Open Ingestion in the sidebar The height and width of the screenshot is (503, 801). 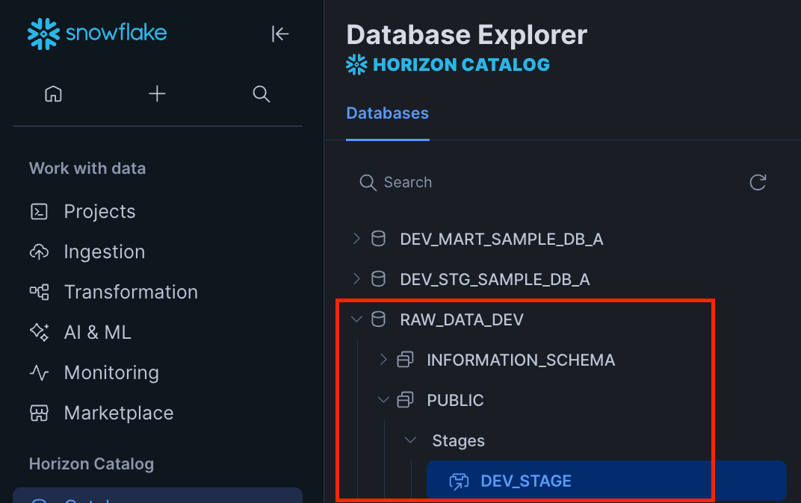[104, 252]
